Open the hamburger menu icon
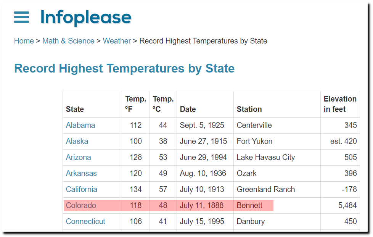Image resolution: width=373 pixels, height=237 pixels. pos(21,17)
